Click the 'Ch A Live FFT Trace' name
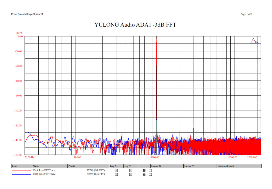272x189 pixels. pyautogui.click(x=44, y=171)
